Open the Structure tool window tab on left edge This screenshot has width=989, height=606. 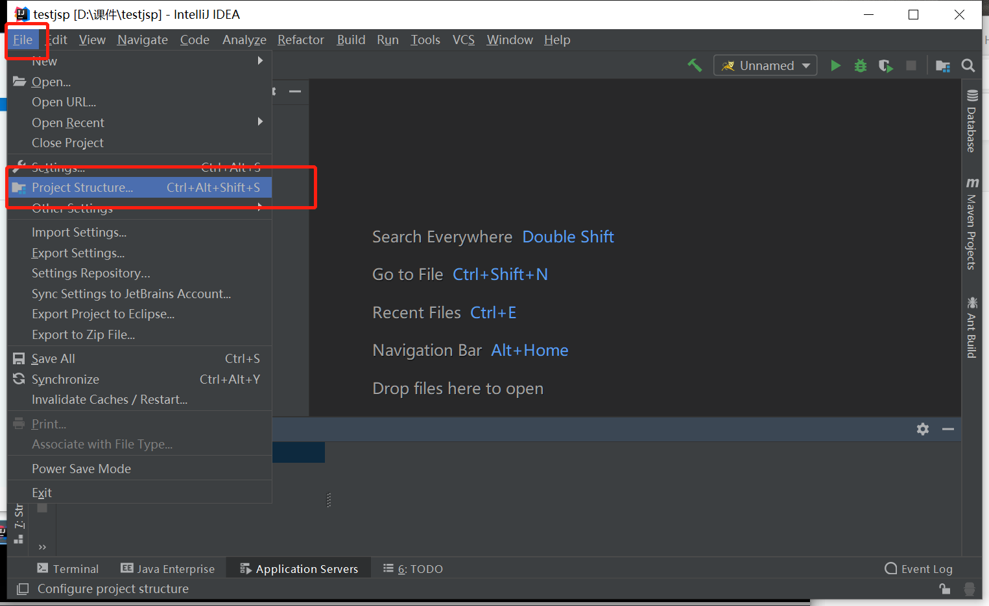19,524
